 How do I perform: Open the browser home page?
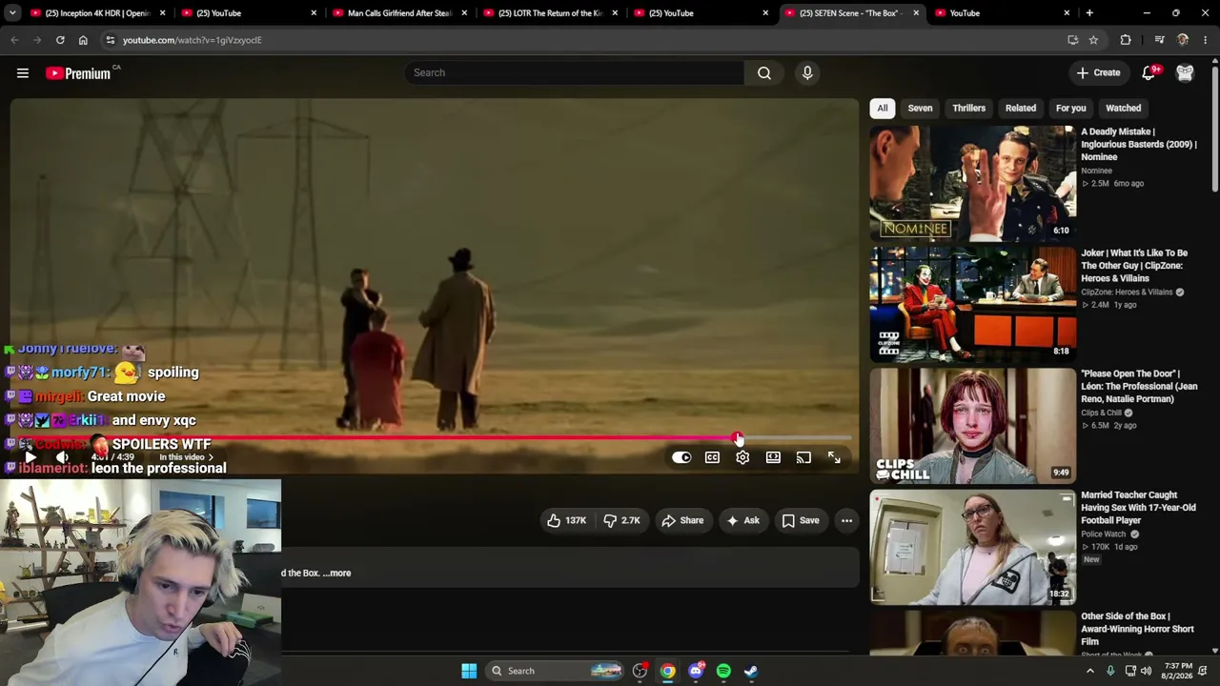tap(83, 40)
